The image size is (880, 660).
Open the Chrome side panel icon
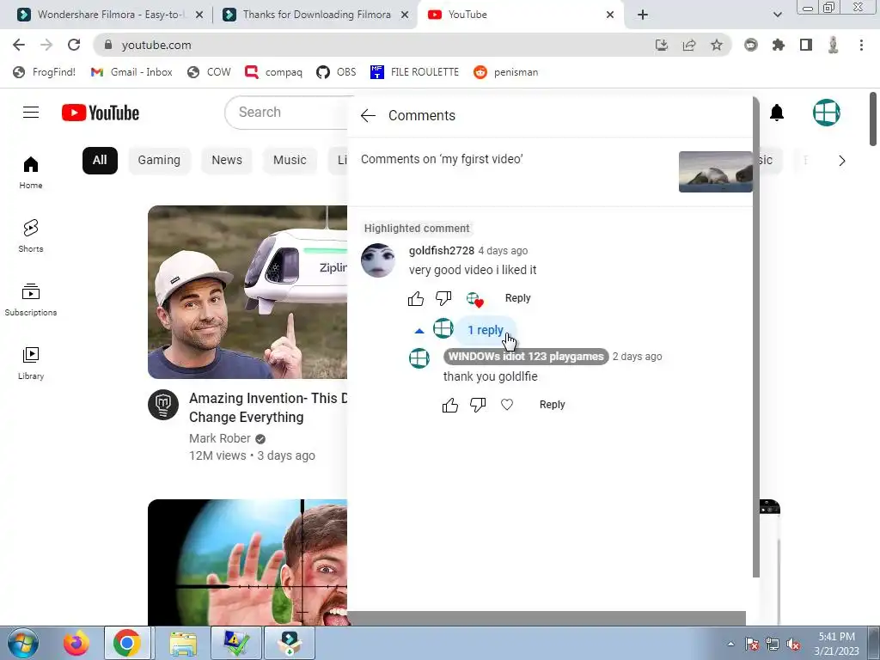coord(806,45)
